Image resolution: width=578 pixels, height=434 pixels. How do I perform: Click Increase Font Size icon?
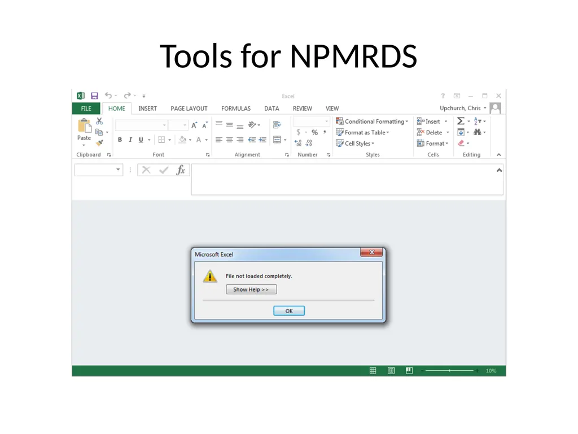[x=194, y=125]
